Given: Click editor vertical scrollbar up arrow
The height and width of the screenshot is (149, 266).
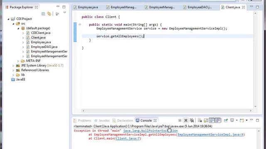Looking at the screenshot, I should (255, 13).
